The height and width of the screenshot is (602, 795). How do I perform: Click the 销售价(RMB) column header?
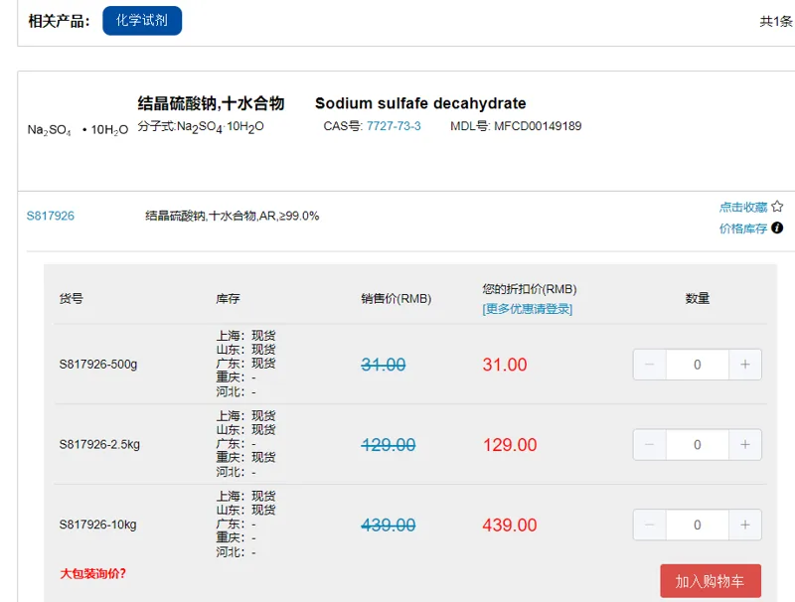[x=396, y=298]
